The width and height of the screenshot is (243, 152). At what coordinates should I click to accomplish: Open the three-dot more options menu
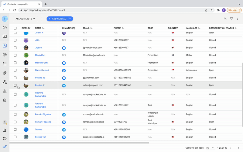tap(238, 19)
